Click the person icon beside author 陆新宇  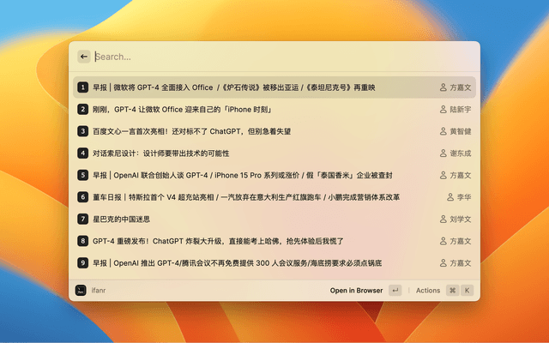point(443,110)
